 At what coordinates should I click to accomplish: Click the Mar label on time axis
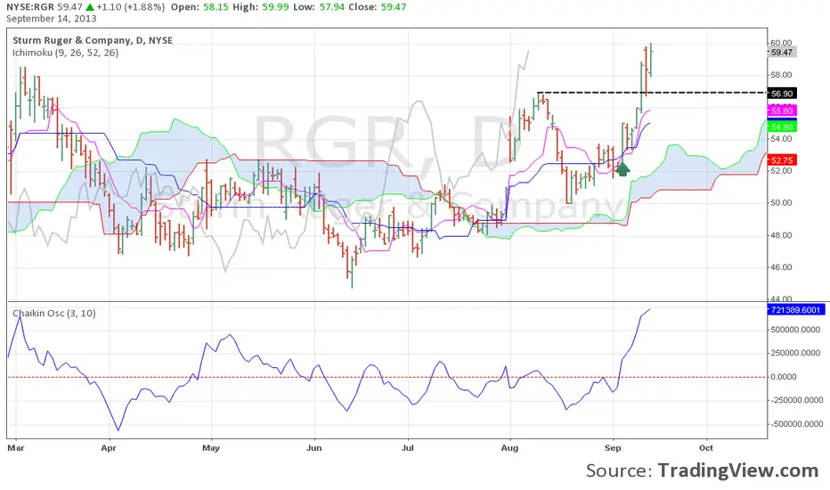coord(16,447)
